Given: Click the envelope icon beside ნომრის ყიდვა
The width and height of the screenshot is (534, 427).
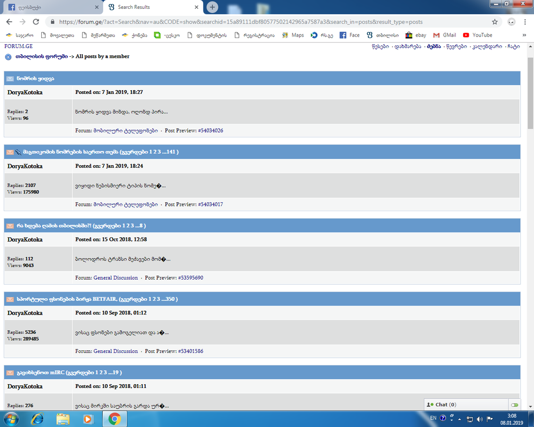Looking at the screenshot, I should [x=10, y=79].
